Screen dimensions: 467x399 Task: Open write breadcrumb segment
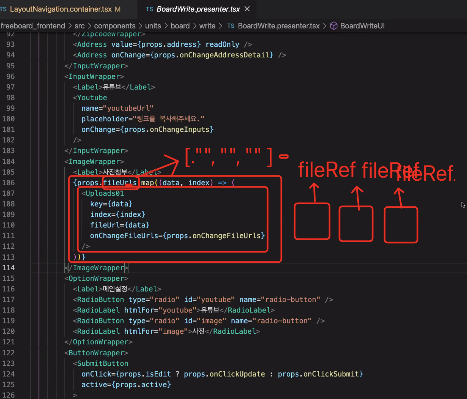pyautogui.click(x=207, y=26)
